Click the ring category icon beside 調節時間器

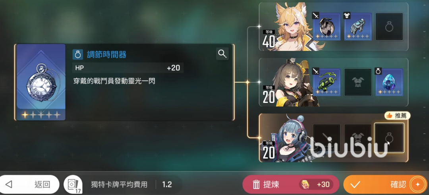(78, 54)
